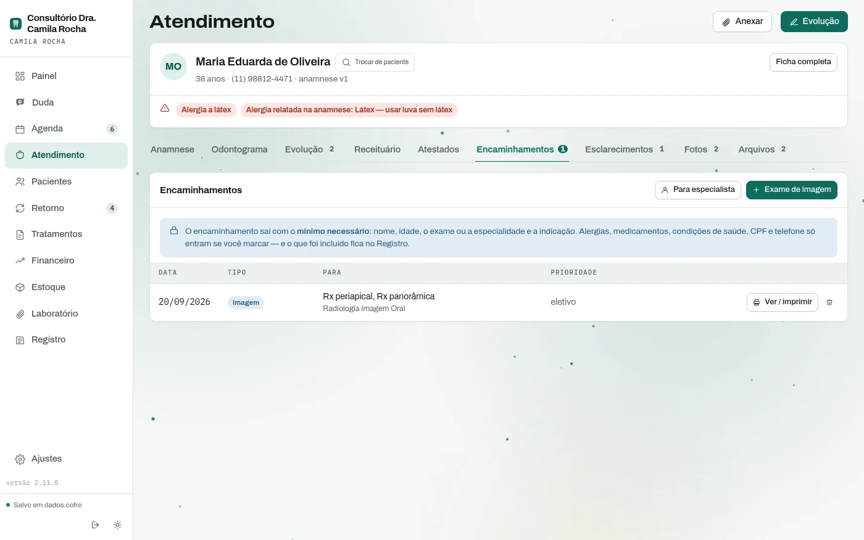Click the green Evolução button in header
The width and height of the screenshot is (864, 540).
pyautogui.click(x=814, y=22)
